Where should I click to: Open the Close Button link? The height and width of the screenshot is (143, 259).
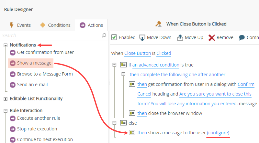(138, 53)
